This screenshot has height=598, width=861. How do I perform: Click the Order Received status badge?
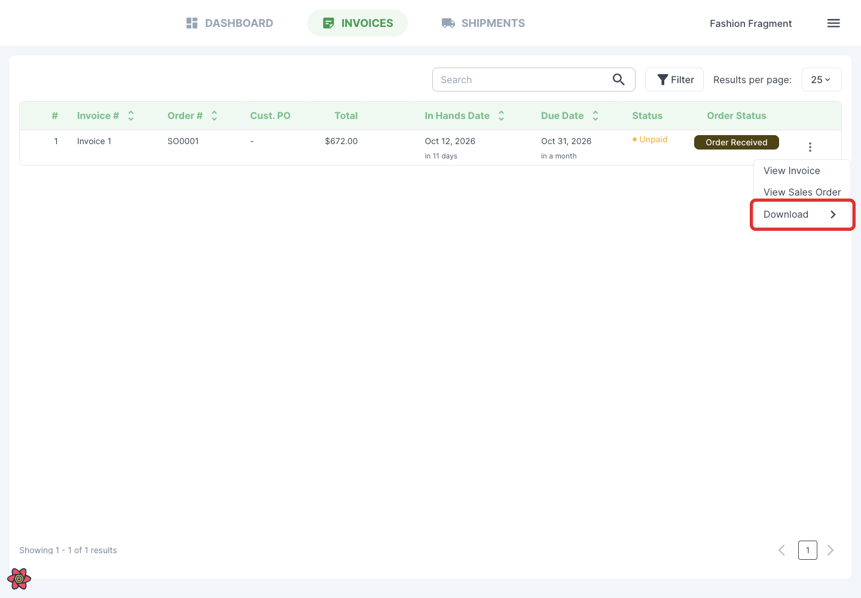tap(737, 142)
